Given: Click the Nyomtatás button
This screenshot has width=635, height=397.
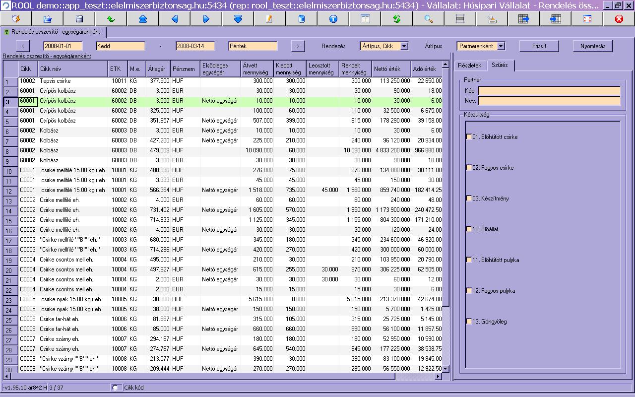Looking at the screenshot, I should 592,46.
